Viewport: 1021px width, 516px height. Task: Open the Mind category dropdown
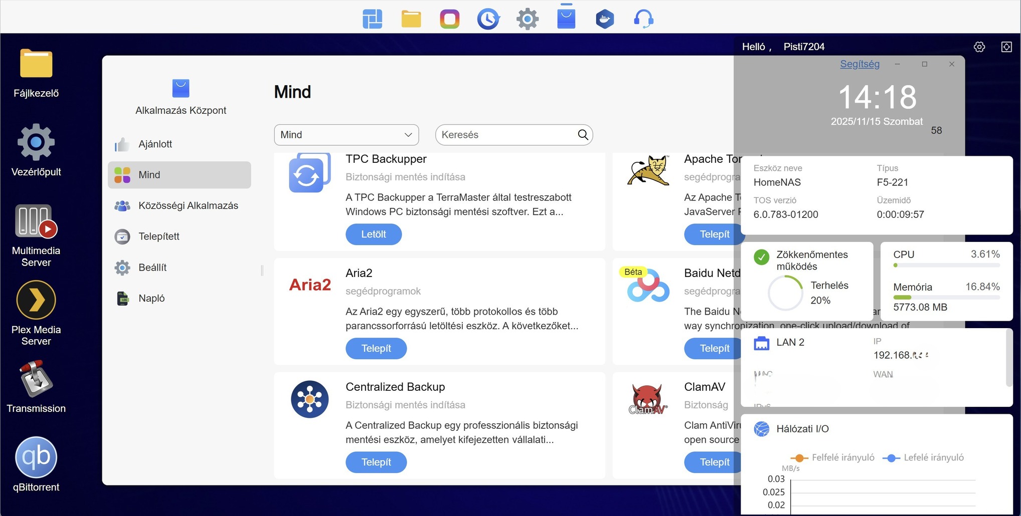click(x=347, y=135)
